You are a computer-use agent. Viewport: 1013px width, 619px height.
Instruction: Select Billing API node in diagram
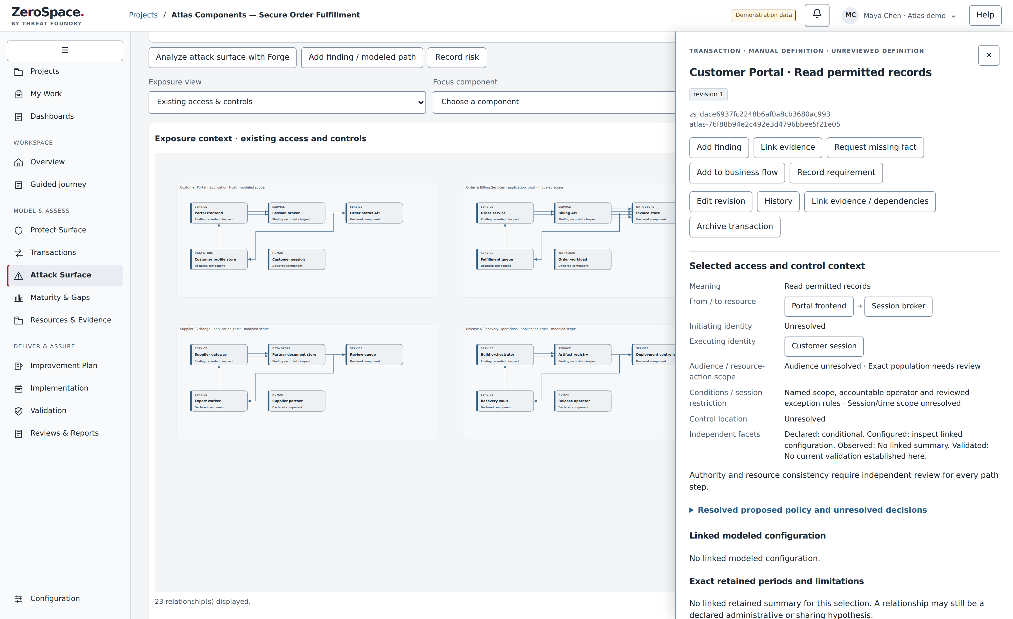point(582,213)
